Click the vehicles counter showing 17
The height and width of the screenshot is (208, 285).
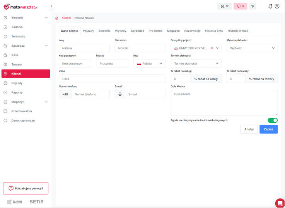224,6
